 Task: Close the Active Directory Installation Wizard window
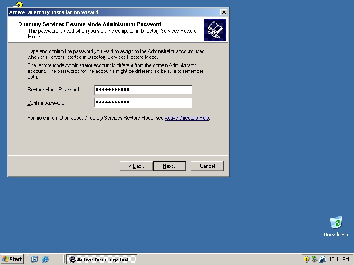tap(223, 12)
